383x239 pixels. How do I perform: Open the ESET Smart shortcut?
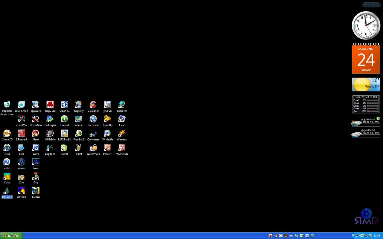(x=21, y=105)
